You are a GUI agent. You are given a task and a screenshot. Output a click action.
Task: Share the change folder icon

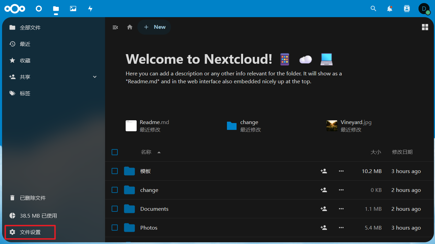tap(323, 190)
